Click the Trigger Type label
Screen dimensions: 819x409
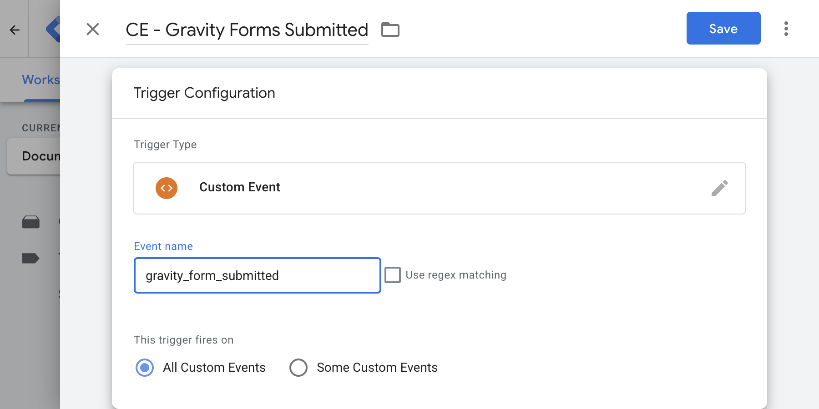(x=165, y=145)
